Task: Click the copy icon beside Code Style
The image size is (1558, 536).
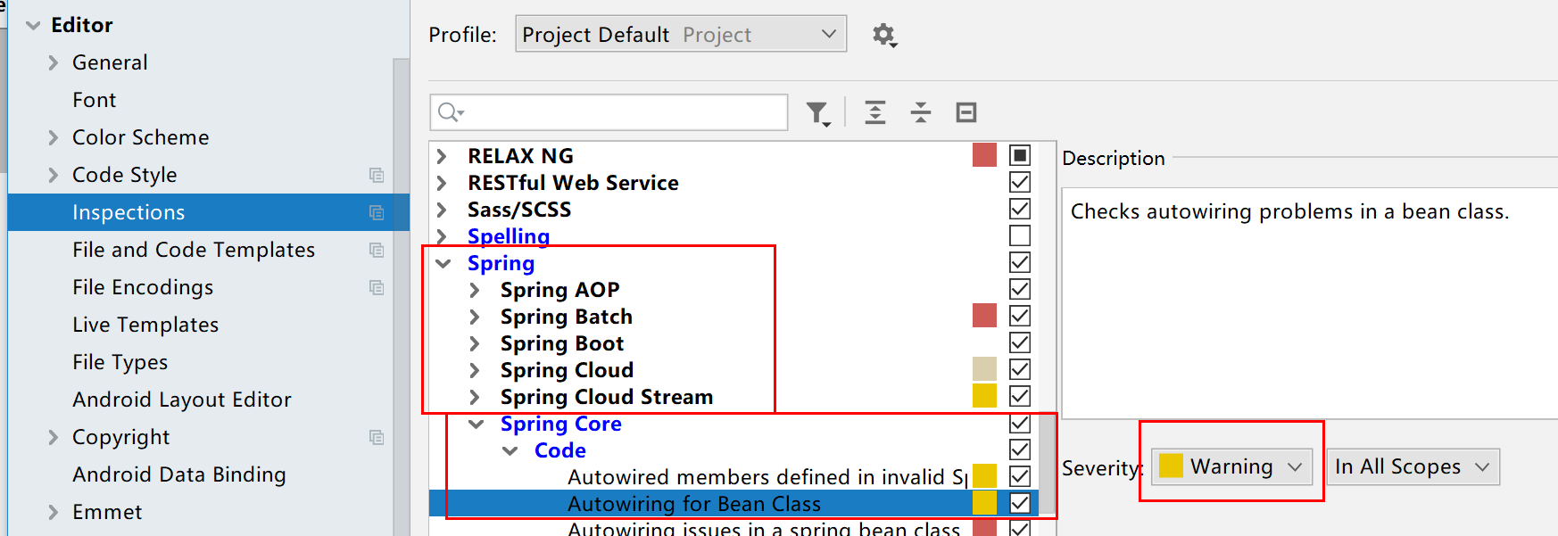Action: click(x=377, y=175)
